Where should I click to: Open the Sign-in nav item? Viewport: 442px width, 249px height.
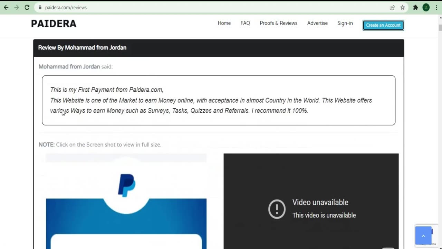coord(345,23)
